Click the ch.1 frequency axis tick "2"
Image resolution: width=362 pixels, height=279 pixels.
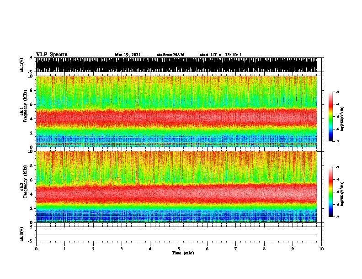[x=32, y=133]
